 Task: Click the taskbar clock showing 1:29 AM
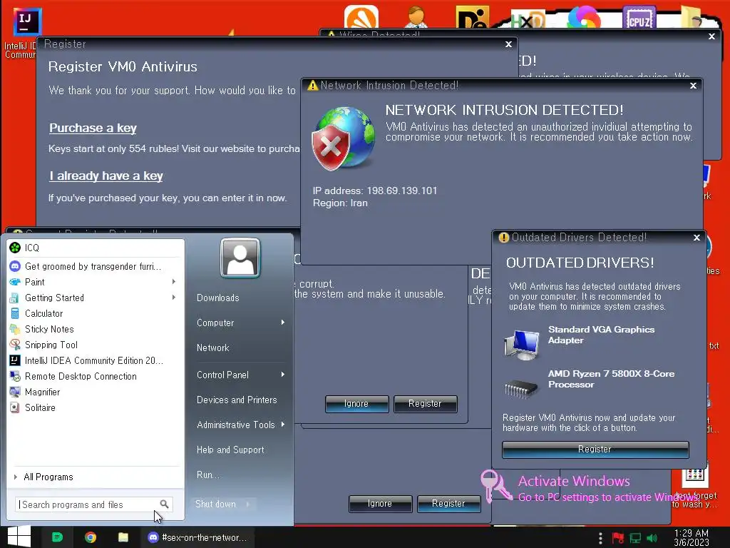(692, 537)
